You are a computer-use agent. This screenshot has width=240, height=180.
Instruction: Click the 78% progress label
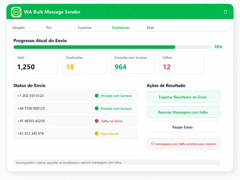218,47
